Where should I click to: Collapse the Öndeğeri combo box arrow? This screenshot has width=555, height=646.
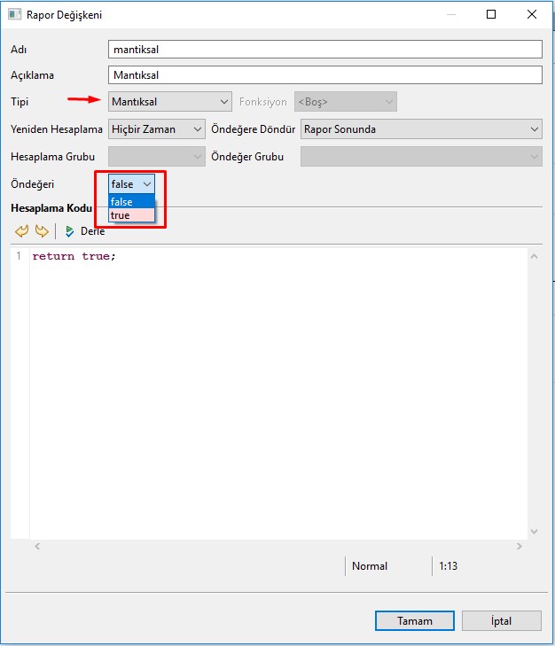click(146, 183)
